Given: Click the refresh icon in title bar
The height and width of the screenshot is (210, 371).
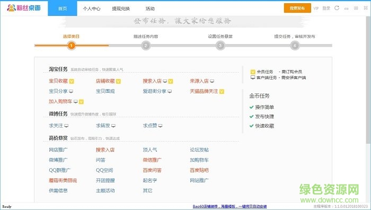Looking at the screenshot, I should click(x=337, y=8).
